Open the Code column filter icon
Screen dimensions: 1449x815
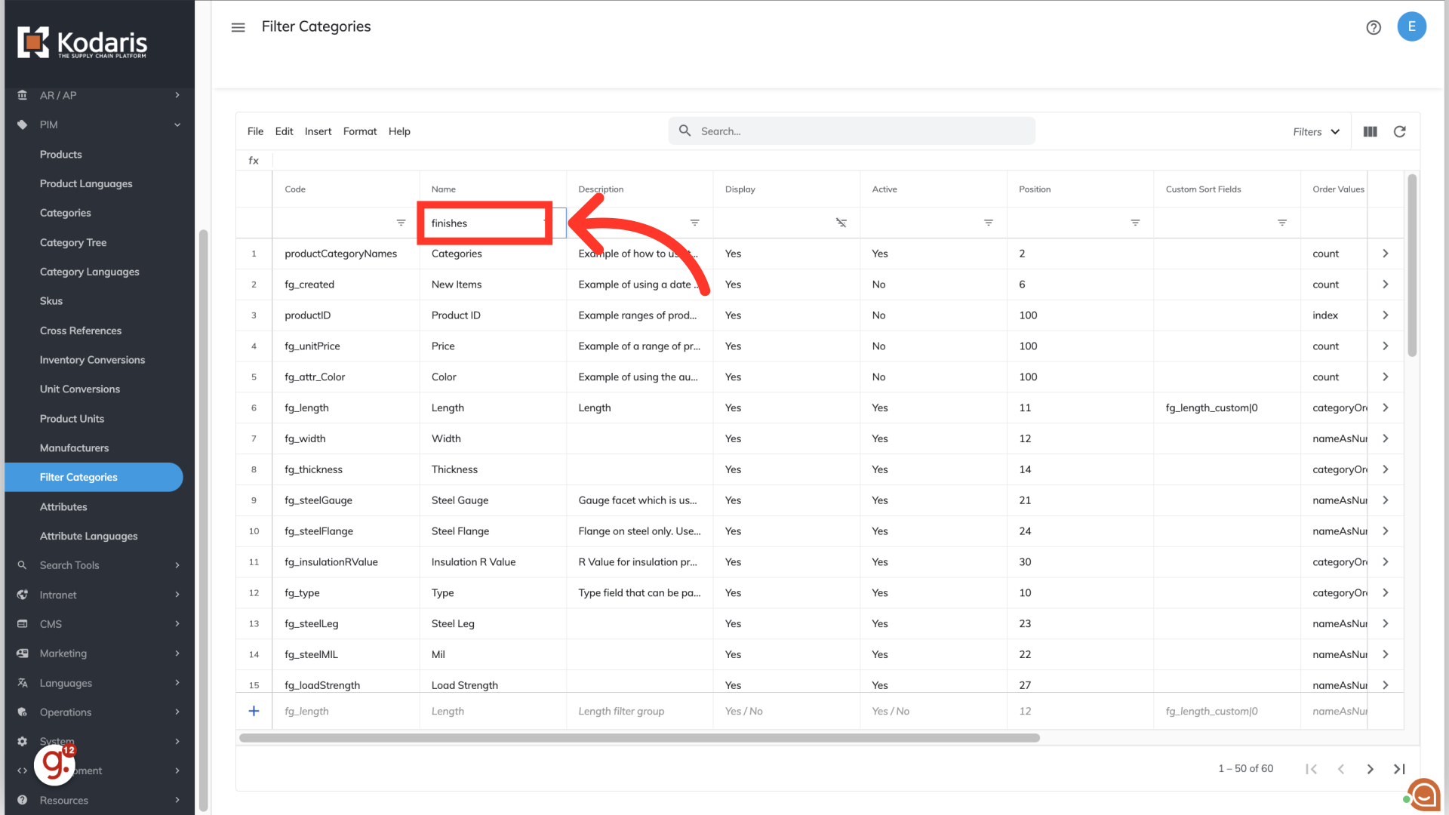tap(401, 223)
